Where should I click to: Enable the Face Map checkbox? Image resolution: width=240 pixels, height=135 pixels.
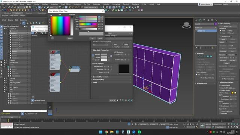[x=112, y=47]
